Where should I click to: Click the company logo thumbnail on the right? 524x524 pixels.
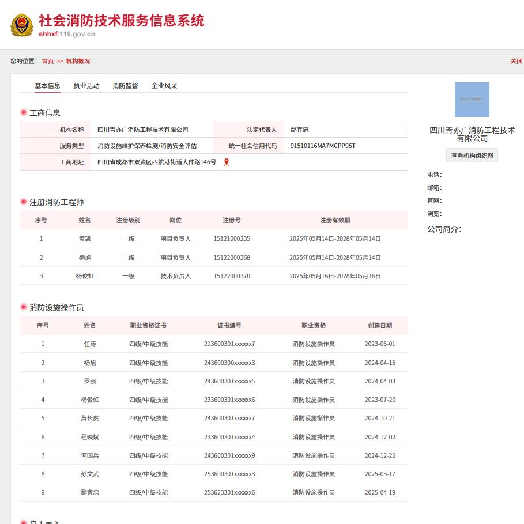coord(472,100)
